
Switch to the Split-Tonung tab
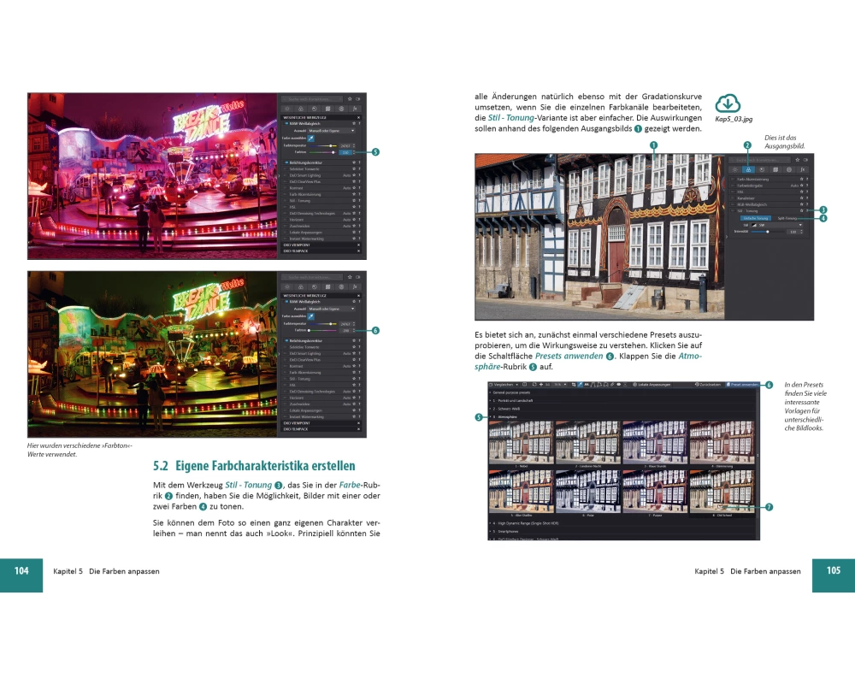tap(787, 218)
